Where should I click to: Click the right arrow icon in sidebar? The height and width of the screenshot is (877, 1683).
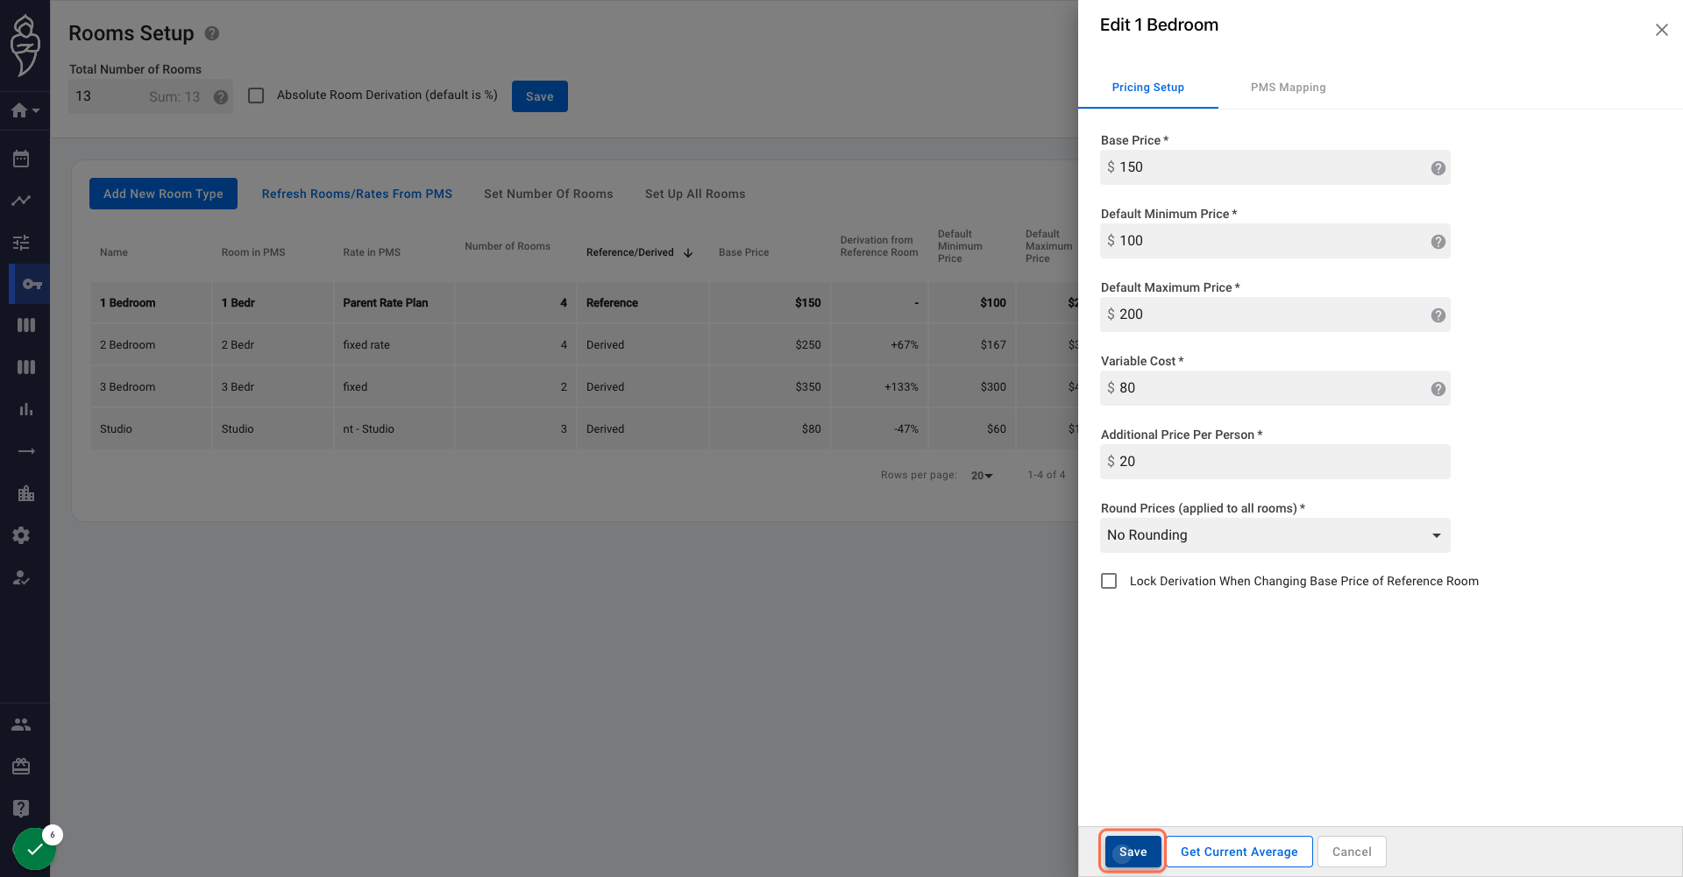[26, 451]
